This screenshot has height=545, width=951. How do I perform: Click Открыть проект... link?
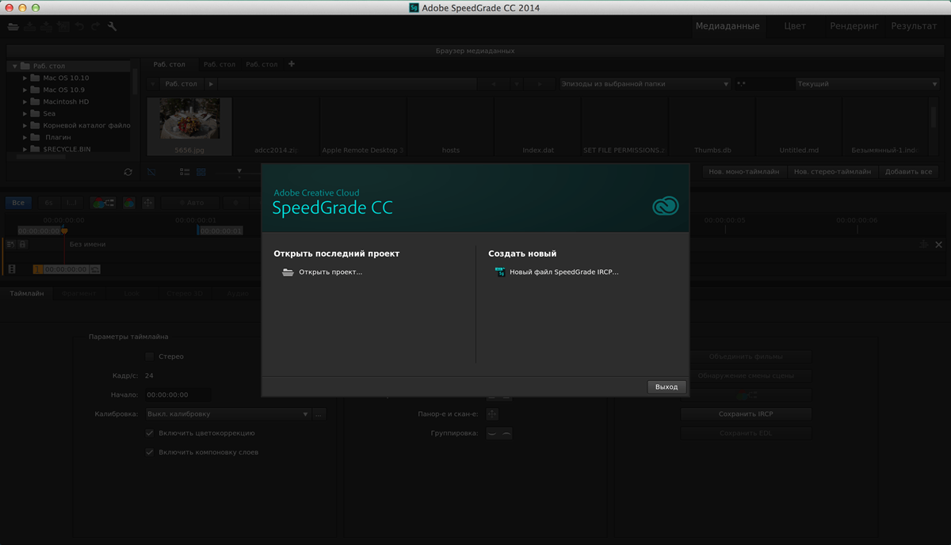click(330, 272)
